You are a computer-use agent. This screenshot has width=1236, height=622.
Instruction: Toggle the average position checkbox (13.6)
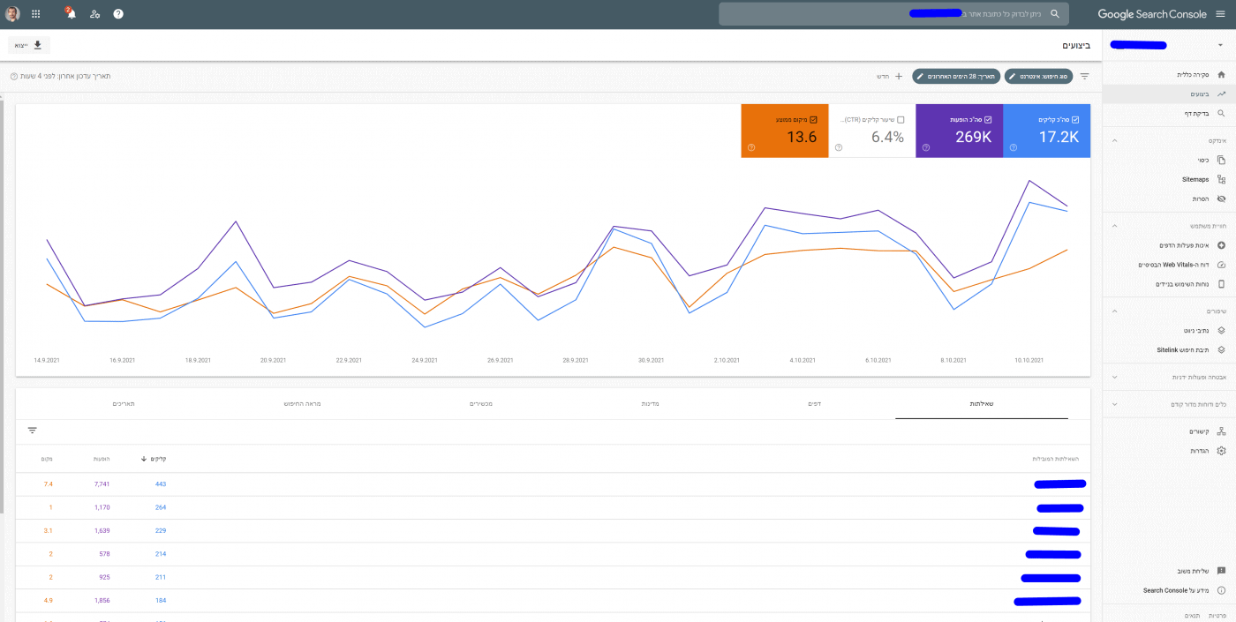coord(813,119)
